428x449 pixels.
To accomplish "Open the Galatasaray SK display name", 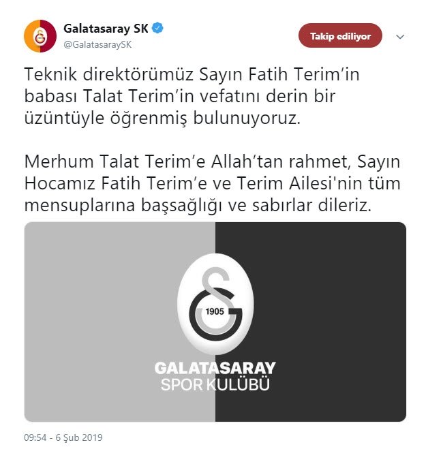I will coord(106,29).
